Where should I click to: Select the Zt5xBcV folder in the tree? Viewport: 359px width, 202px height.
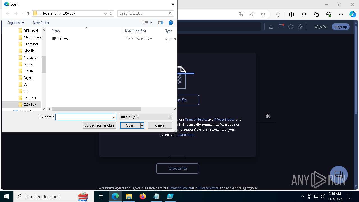pos(30,105)
